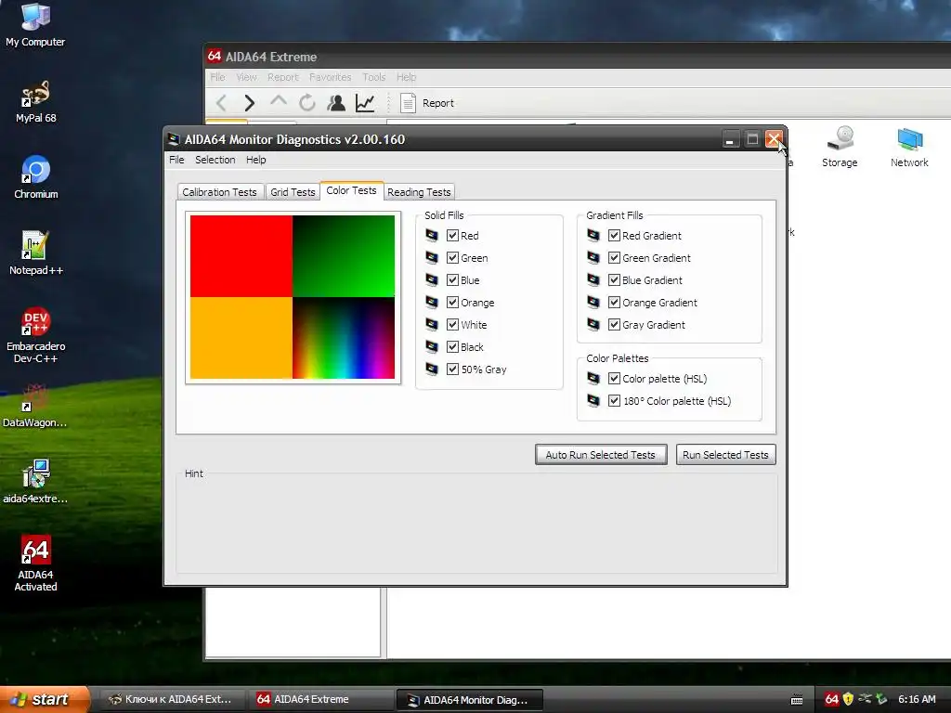Uncheck the Blue solid fill checkbox
The width and height of the screenshot is (951, 713).
(x=452, y=280)
